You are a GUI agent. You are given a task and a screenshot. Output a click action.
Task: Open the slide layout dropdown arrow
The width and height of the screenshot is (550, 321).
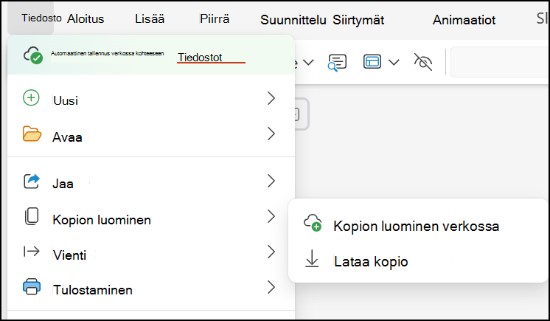click(x=394, y=63)
